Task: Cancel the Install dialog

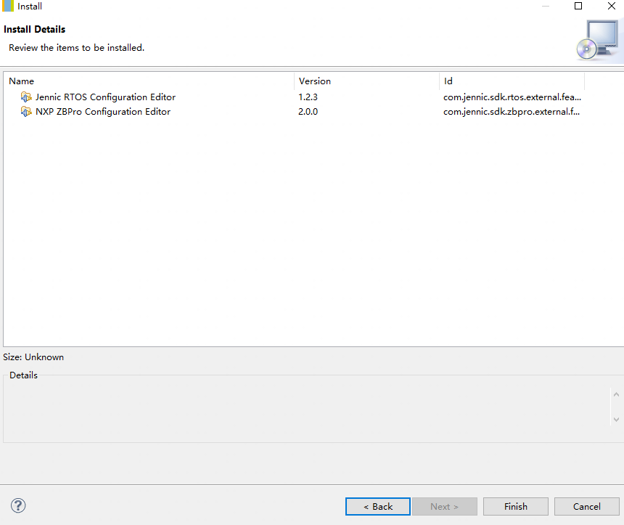Action: (586, 506)
